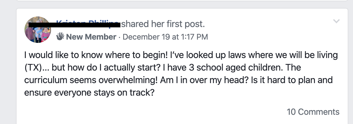Select the New Member badge label

tap(91, 37)
